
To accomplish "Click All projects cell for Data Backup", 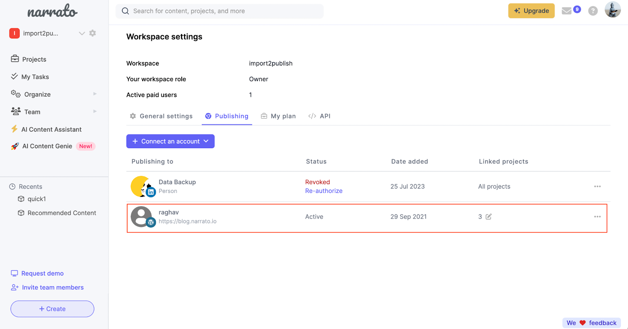I will (494, 186).
